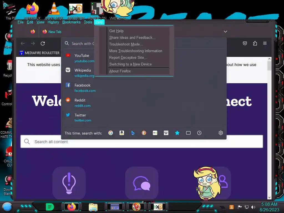Expand the list all tabs chevron

coord(225,32)
